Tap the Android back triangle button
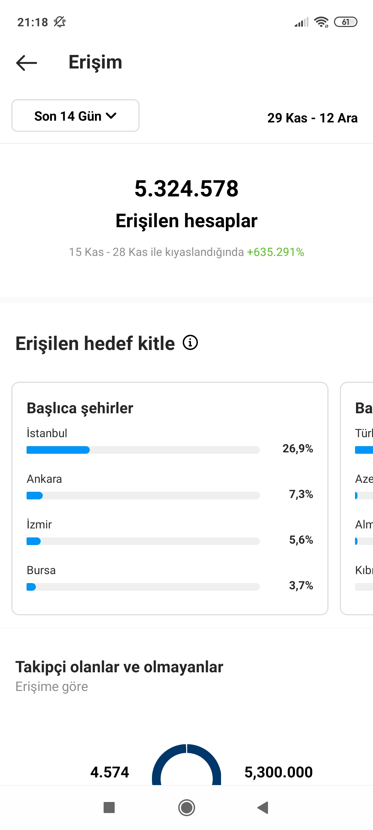 pos(263,808)
